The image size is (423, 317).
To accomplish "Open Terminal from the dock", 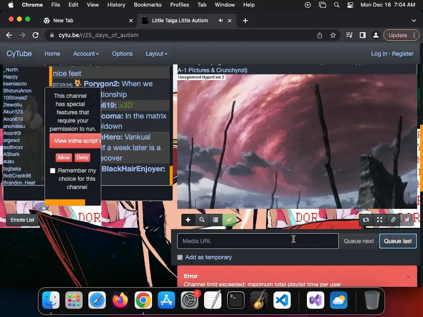I will click(236, 300).
